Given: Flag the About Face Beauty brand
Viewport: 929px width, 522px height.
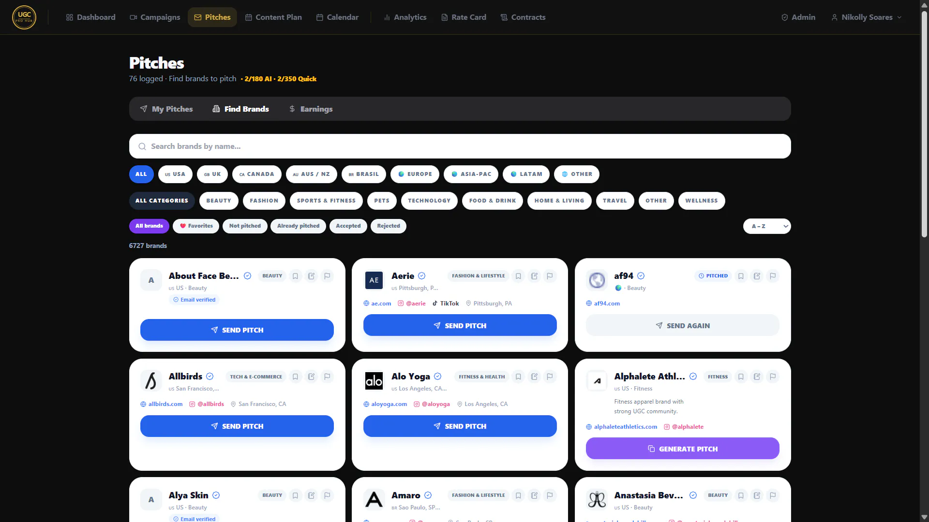Looking at the screenshot, I should [327, 276].
